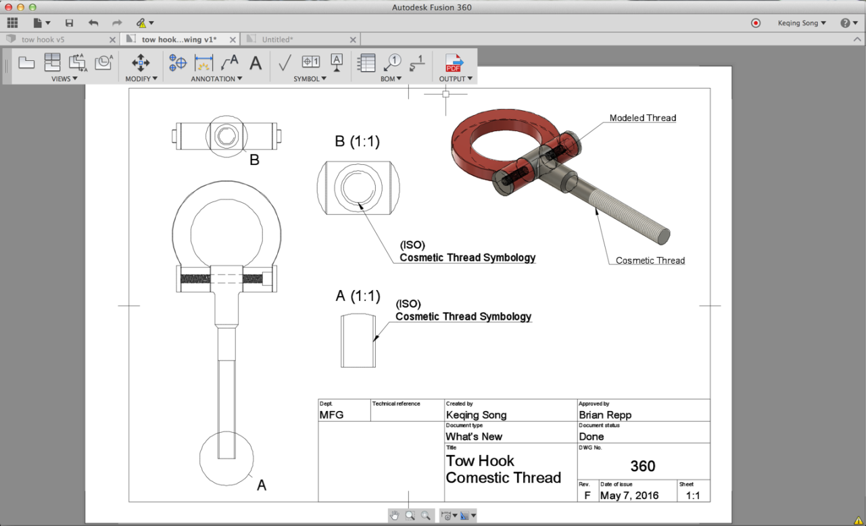
Task: Select the Move tool
Action: (x=141, y=63)
